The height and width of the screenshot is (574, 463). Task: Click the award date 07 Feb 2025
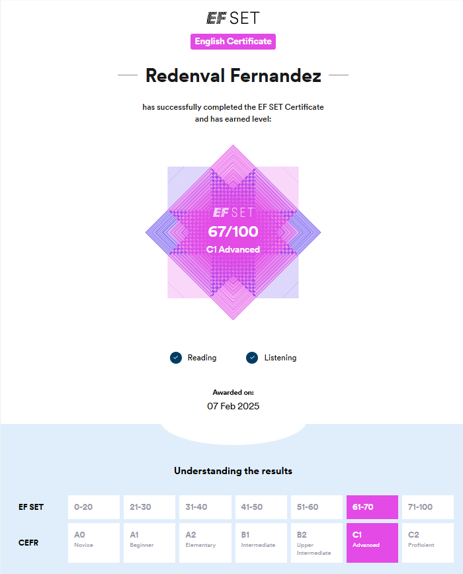tap(233, 406)
